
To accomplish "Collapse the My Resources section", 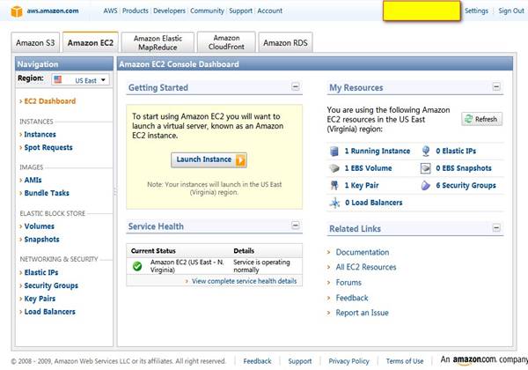I will 496,87.
